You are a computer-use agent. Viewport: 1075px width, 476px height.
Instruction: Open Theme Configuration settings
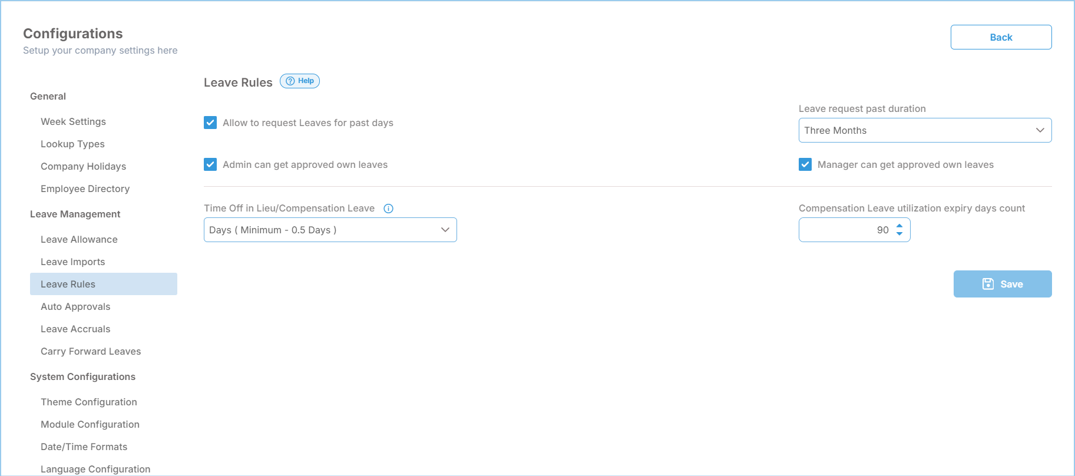(88, 402)
